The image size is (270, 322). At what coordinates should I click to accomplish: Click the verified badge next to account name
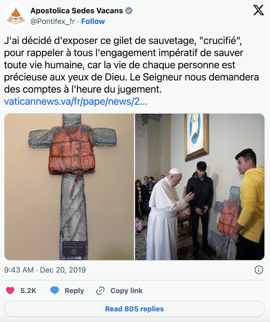[129, 11]
